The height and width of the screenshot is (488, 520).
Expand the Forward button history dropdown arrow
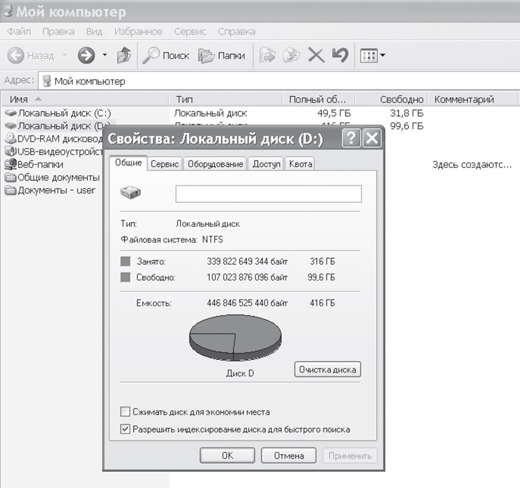[x=104, y=56]
